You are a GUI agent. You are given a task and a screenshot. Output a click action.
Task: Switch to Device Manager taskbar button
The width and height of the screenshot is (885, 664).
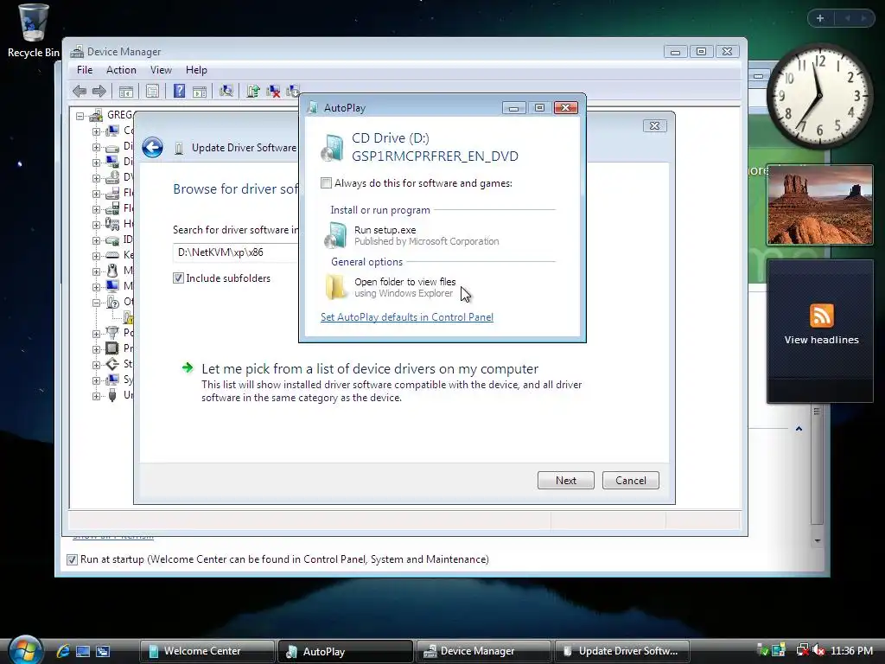click(x=483, y=651)
